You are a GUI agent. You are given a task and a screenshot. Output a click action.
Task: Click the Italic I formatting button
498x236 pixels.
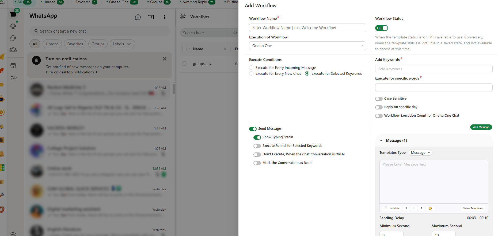tap(414, 209)
